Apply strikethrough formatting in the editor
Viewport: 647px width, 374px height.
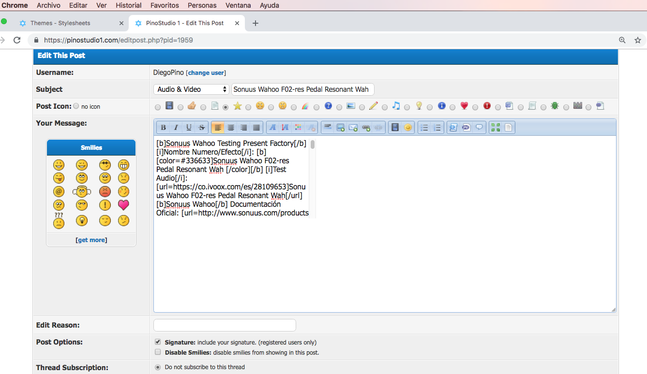(202, 128)
